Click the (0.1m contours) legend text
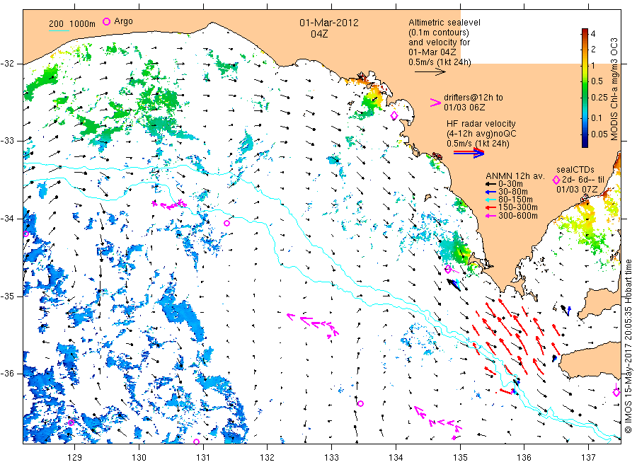The height and width of the screenshot is (467, 637). [439, 33]
